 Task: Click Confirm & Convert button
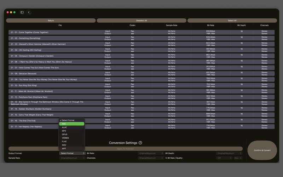pyautogui.click(x=262, y=150)
